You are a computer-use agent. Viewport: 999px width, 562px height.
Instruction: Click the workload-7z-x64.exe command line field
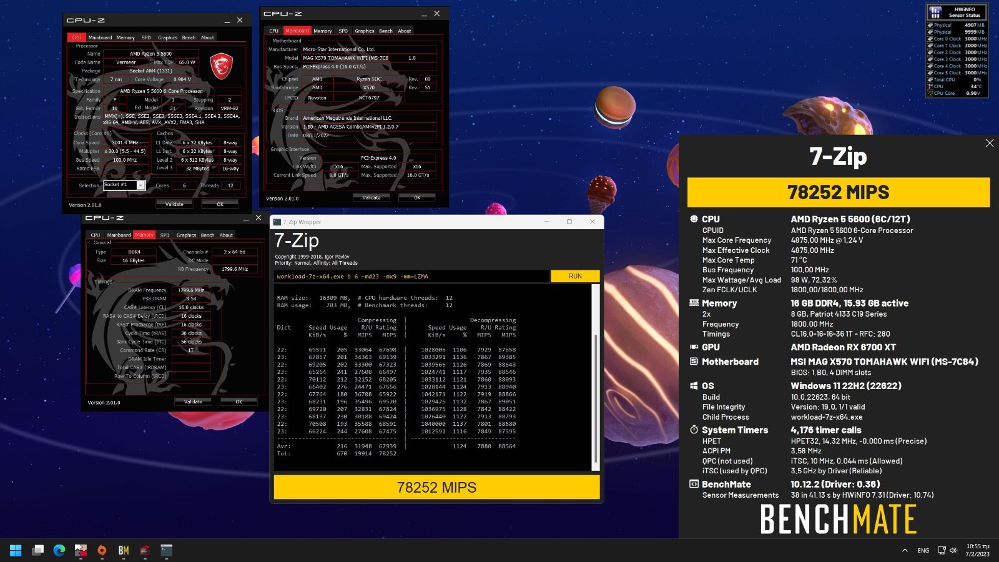pyautogui.click(x=411, y=276)
